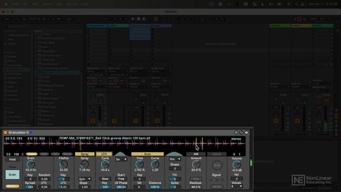Click the Tilt value field
This screenshot has height=192, width=341.
click(175, 179)
